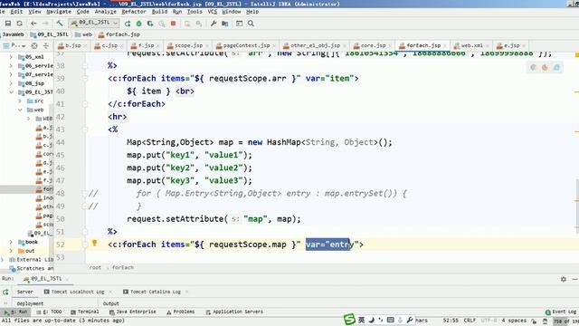Expand the 06_servlet module node
The image size is (579, 326).
click(11, 66)
